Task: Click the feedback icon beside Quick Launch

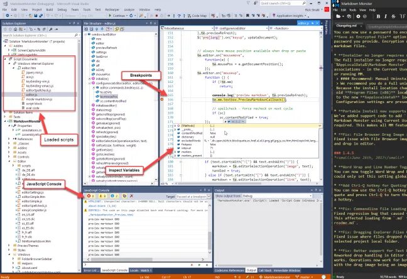Action: pos(256,3)
